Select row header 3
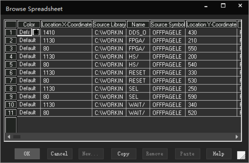This screenshot has height=163, width=249. click(x=11, y=48)
